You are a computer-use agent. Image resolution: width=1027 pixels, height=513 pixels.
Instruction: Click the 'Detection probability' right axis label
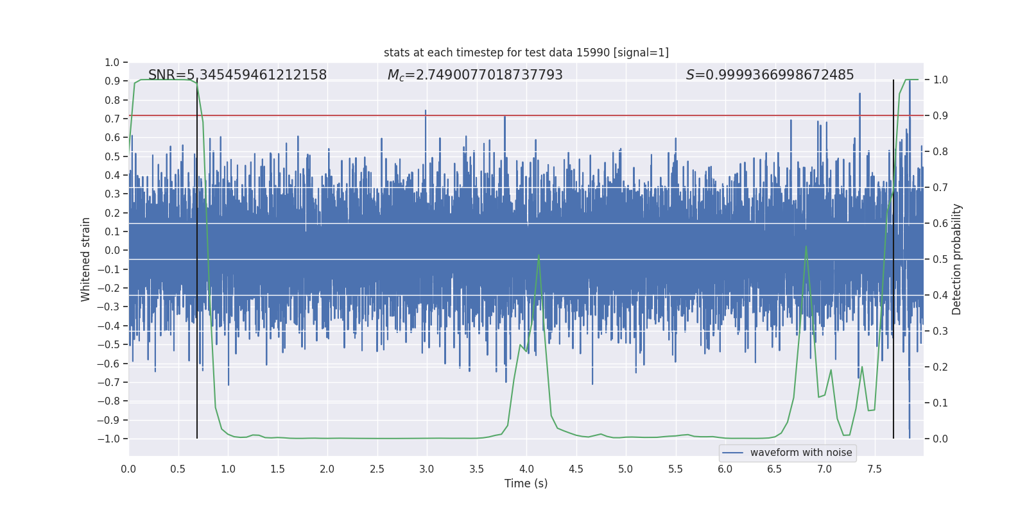[x=957, y=260]
